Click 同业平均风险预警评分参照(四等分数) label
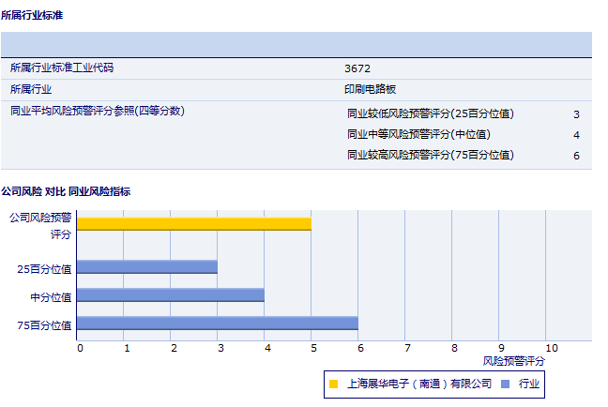This screenshot has height=407, width=608. pyautogui.click(x=97, y=111)
